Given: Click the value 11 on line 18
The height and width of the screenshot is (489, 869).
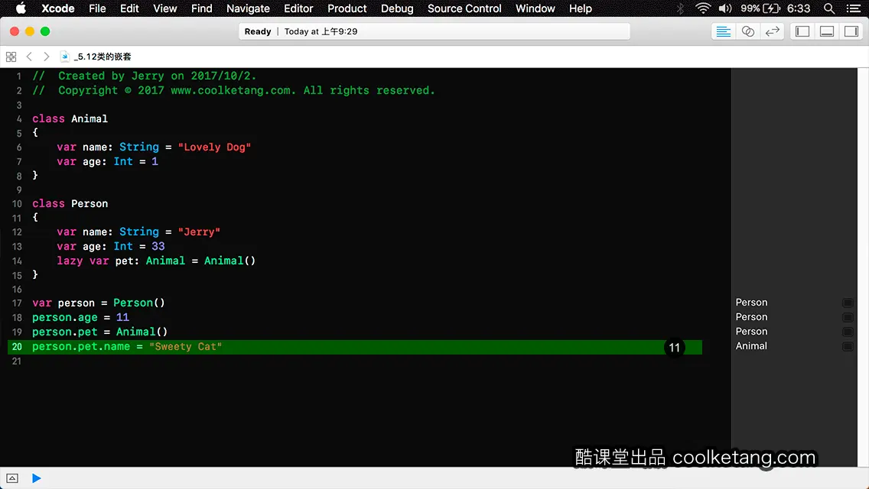Looking at the screenshot, I should click(122, 317).
